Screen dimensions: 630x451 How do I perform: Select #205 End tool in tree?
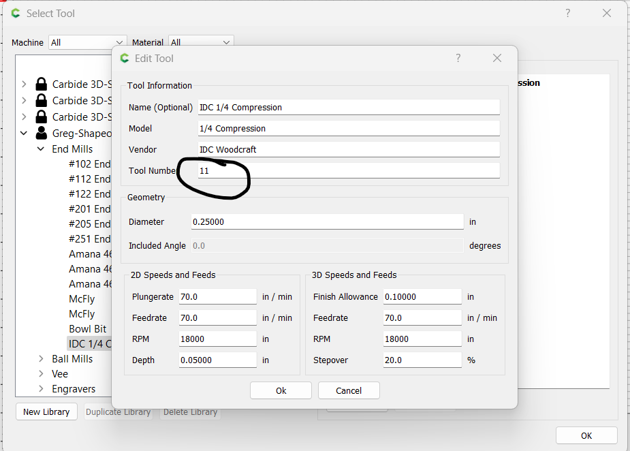[90, 224]
